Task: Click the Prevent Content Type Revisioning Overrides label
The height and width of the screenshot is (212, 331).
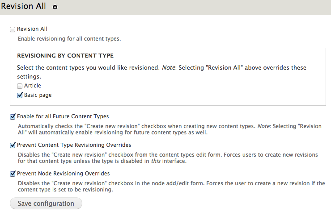Action: [x=74, y=145]
